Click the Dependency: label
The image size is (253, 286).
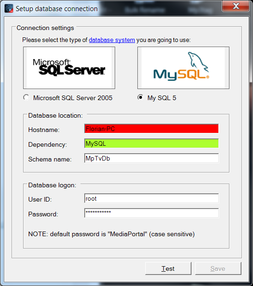[x=48, y=144]
